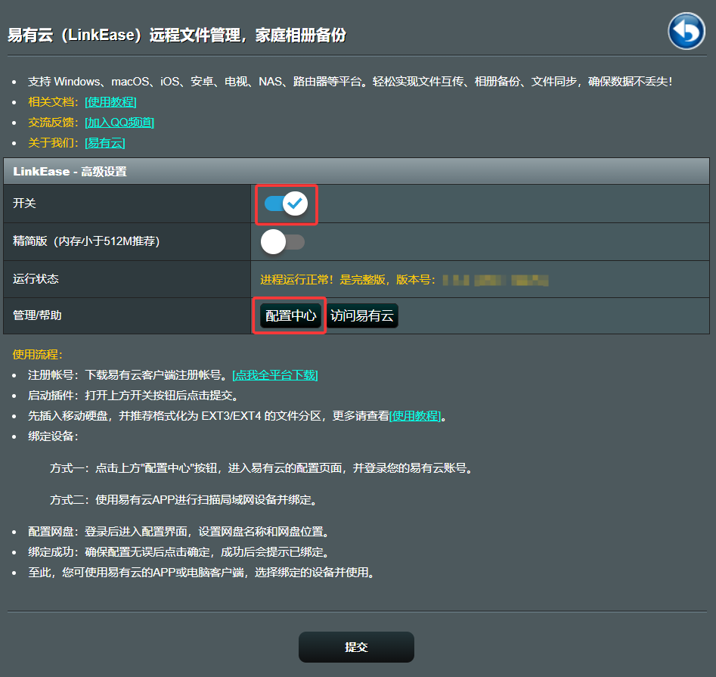
Task: Click the blue back arrow icon
Action: click(687, 31)
